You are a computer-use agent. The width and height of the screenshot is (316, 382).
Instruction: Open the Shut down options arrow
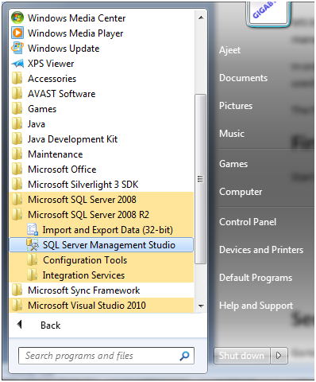pos(279,356)
